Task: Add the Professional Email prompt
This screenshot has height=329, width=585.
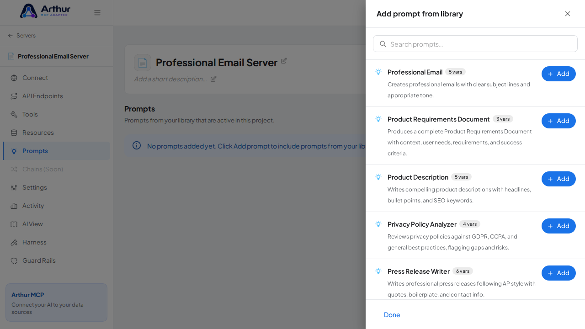Action: click(x=558, y=74)
